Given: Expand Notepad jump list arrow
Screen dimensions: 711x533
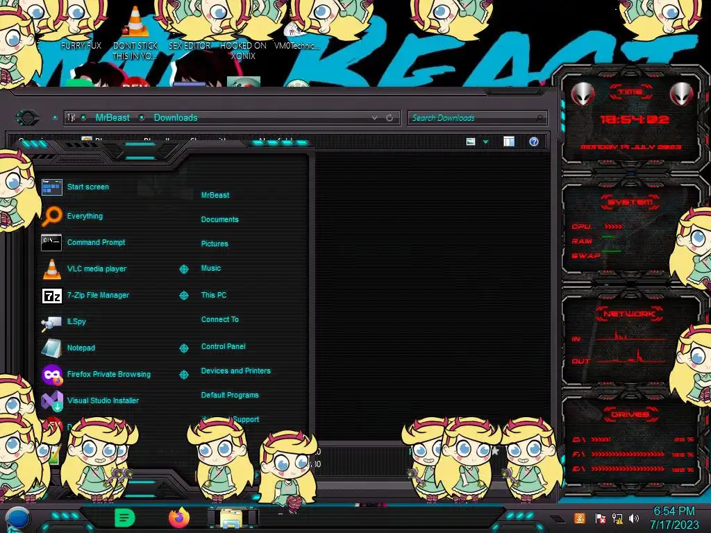Looking at the screenshot, I should 183,348.
